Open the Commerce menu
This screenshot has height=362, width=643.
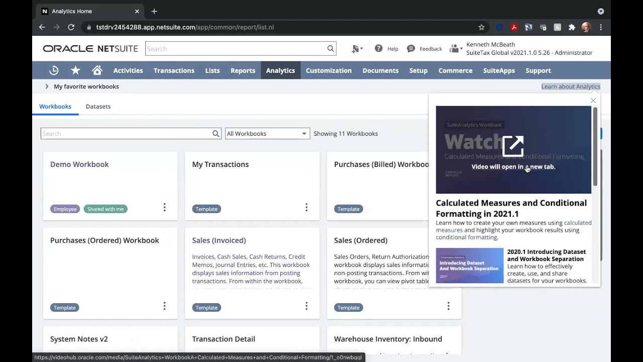pos(455,70)
